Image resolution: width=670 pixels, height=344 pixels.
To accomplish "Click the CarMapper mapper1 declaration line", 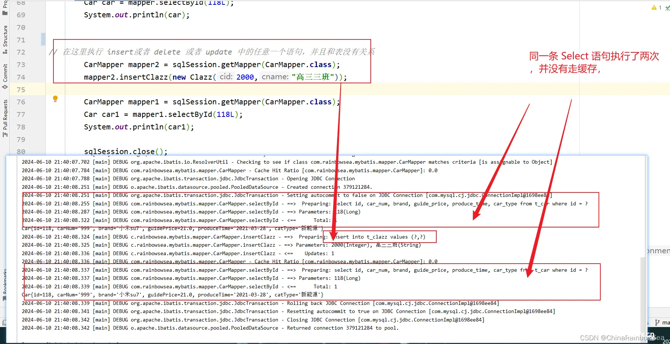I will tap(212, 102).
